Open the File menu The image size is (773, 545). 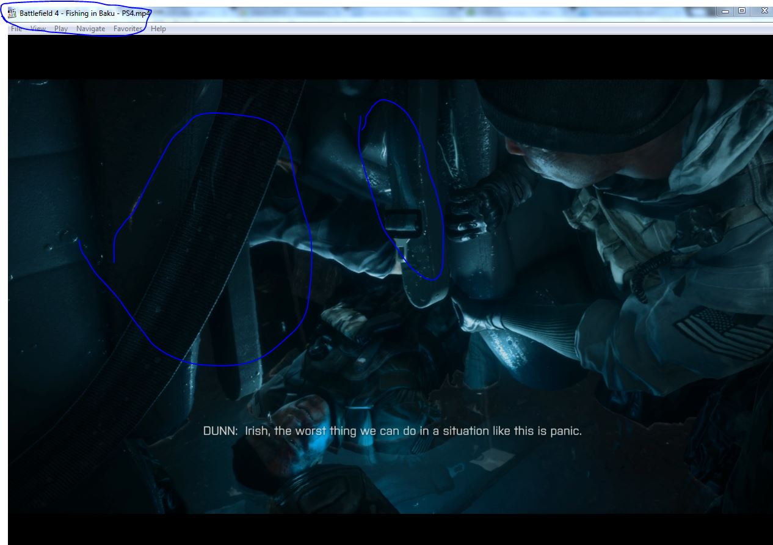[16, 29]
